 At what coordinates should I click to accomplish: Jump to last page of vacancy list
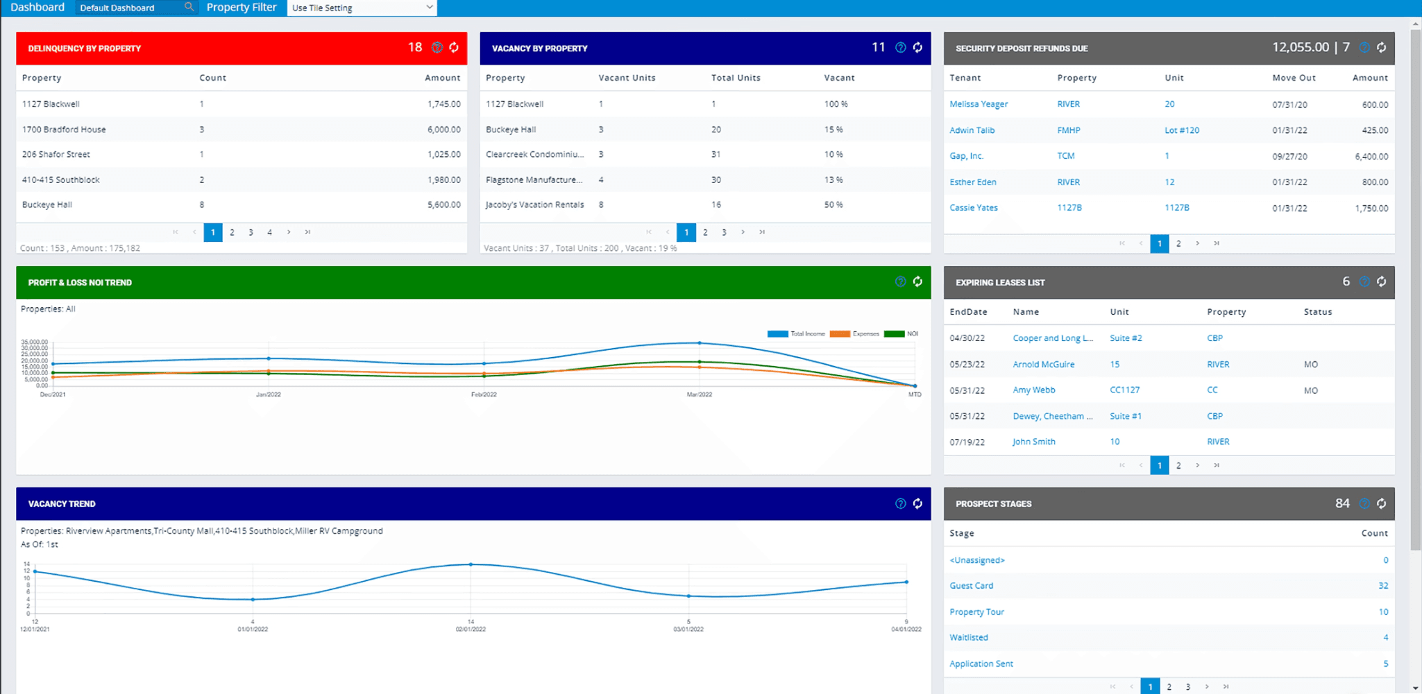click(x=762, y=232)
